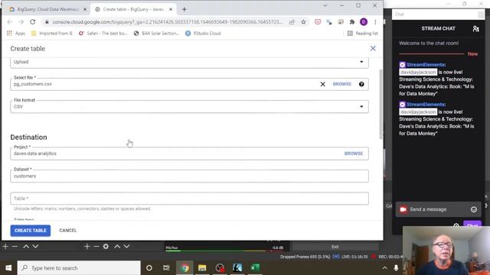The width and height of the screenshot is (490, 275).
Task: Open File Explorer from taskbar
Action: coord(202,268)
